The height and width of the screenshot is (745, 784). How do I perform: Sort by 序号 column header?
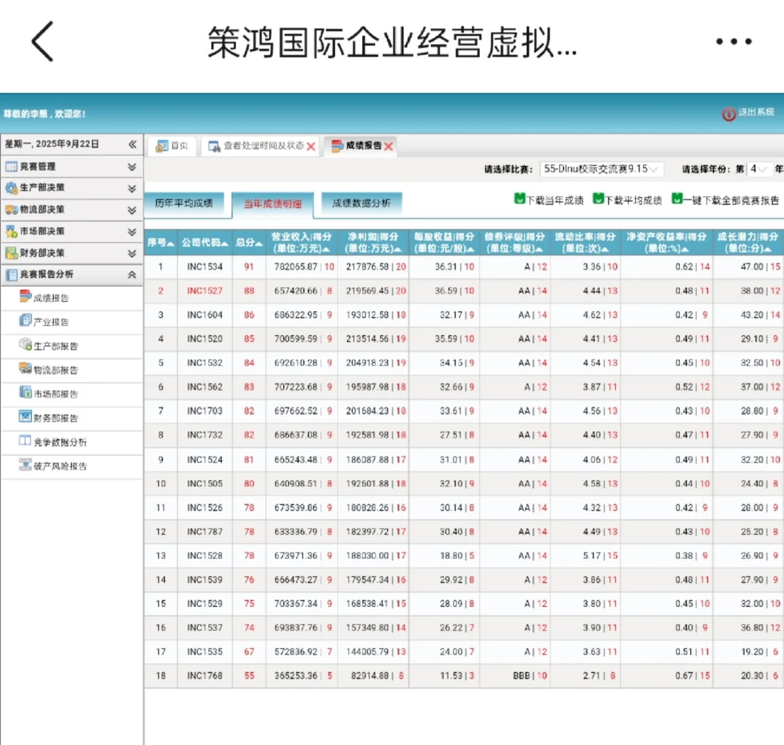pos(161,243)
